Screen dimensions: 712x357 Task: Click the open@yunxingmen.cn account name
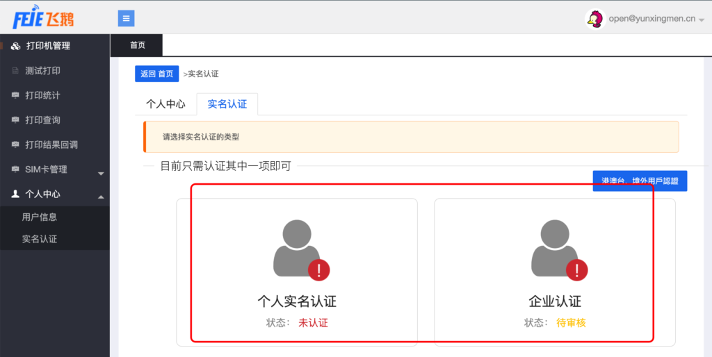point(652,19)
